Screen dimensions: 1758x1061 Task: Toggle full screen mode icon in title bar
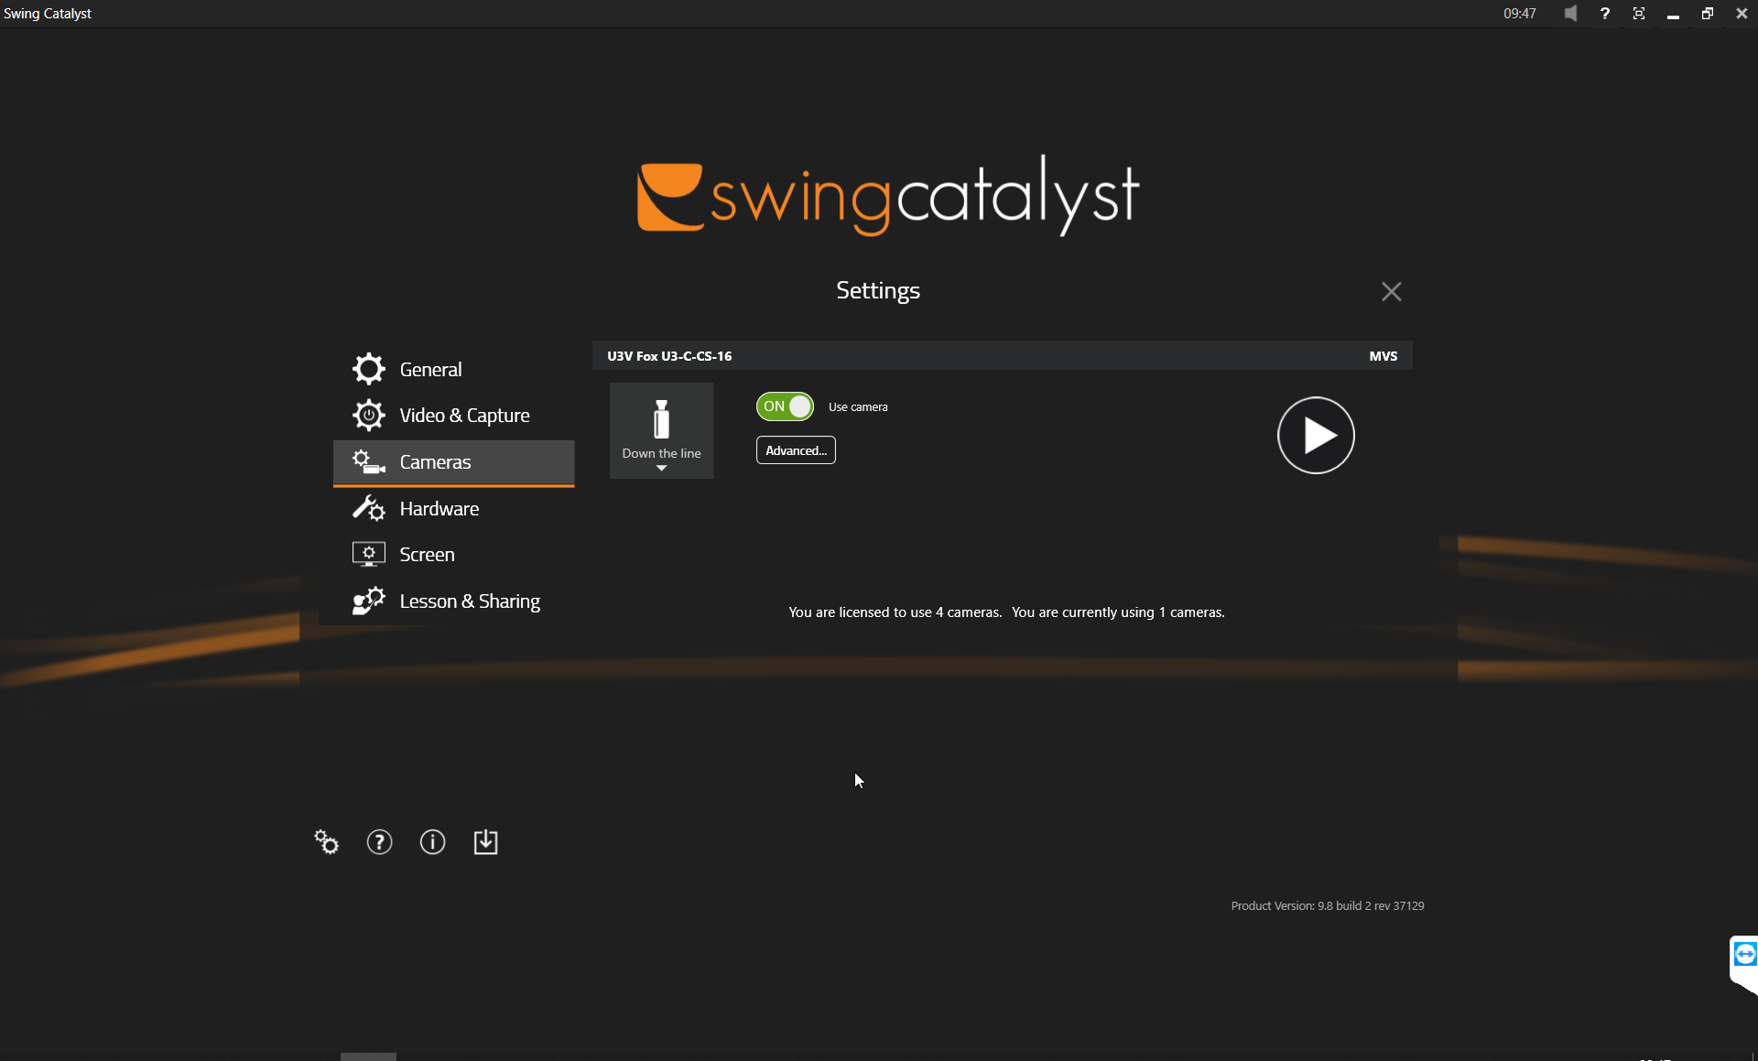[x=1639, y=14]
